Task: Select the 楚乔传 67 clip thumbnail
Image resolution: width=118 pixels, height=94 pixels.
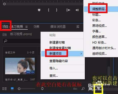Action: 20,66
